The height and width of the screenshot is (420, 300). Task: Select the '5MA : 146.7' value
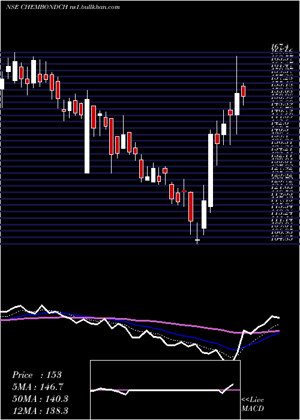coord(38,387)
